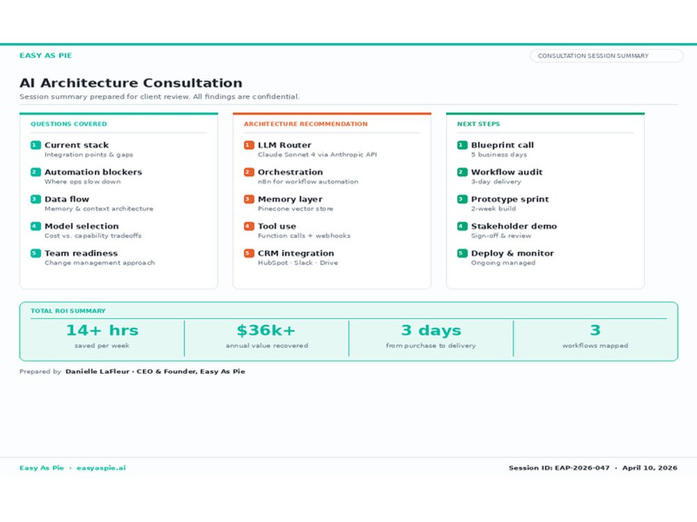Click Function calls + webhooks text

coord(305,236)
